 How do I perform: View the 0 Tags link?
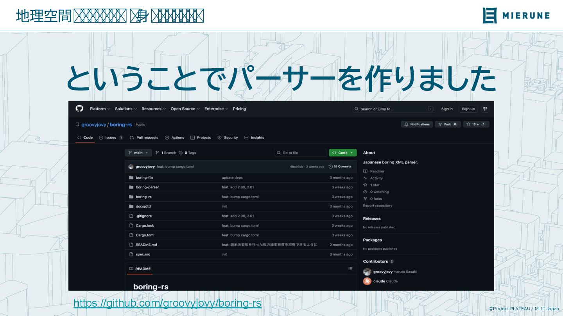(187, 153)
